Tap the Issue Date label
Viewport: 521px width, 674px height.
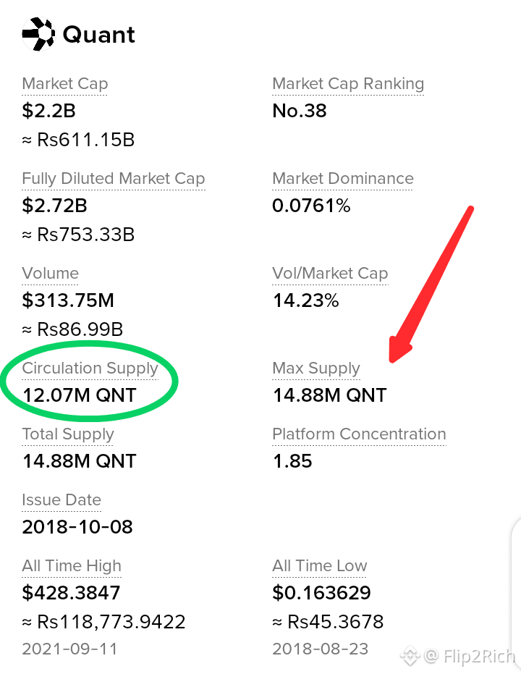click(62, 500)
